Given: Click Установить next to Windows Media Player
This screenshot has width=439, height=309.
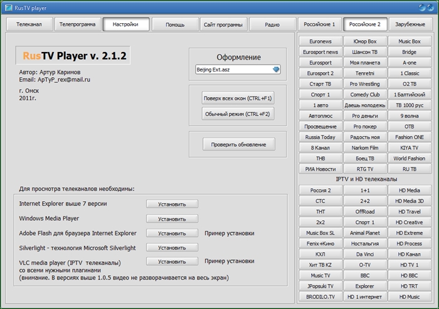Looking at the screenshot, I should 172,219.
